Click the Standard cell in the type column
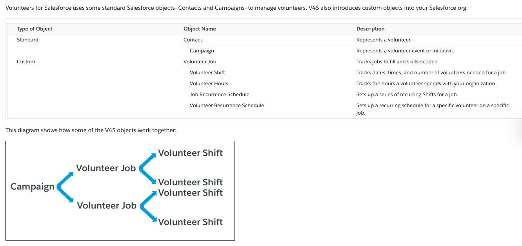 27,40
